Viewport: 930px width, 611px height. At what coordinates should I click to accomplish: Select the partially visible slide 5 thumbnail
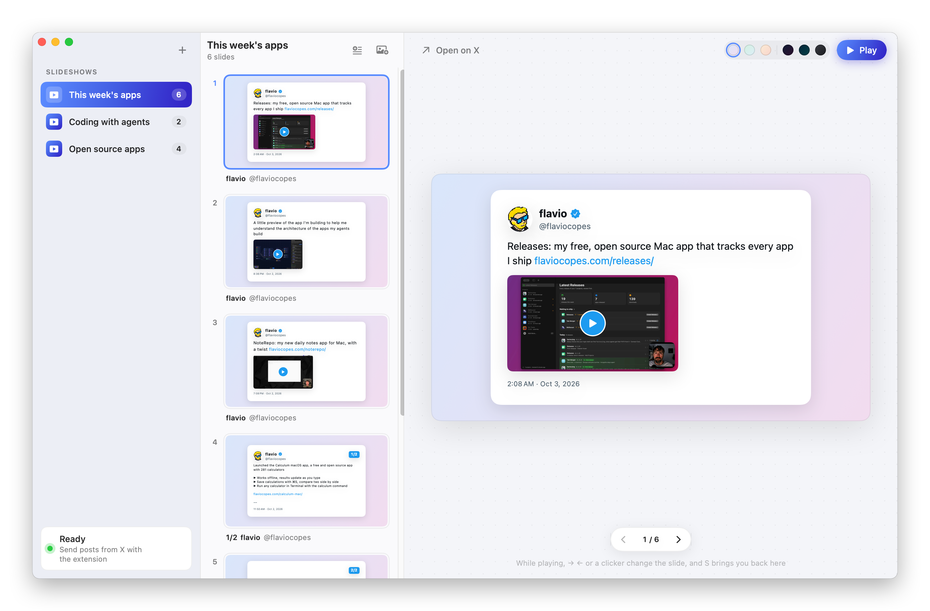(307, 566)
